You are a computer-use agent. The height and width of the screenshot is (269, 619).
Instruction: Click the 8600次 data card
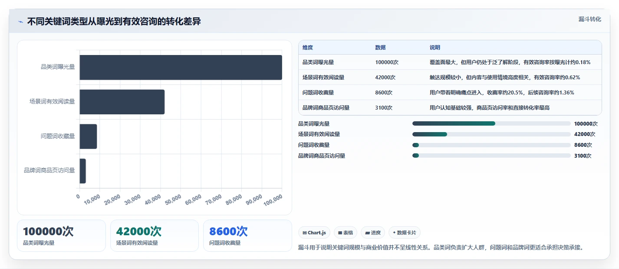pos(247,236)
